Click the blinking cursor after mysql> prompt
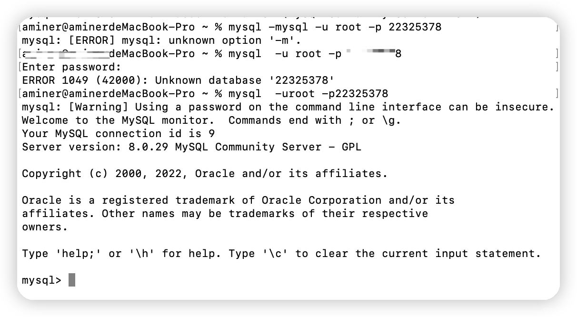The height and width of the screenshot is (317, 577). click(72, 280)
